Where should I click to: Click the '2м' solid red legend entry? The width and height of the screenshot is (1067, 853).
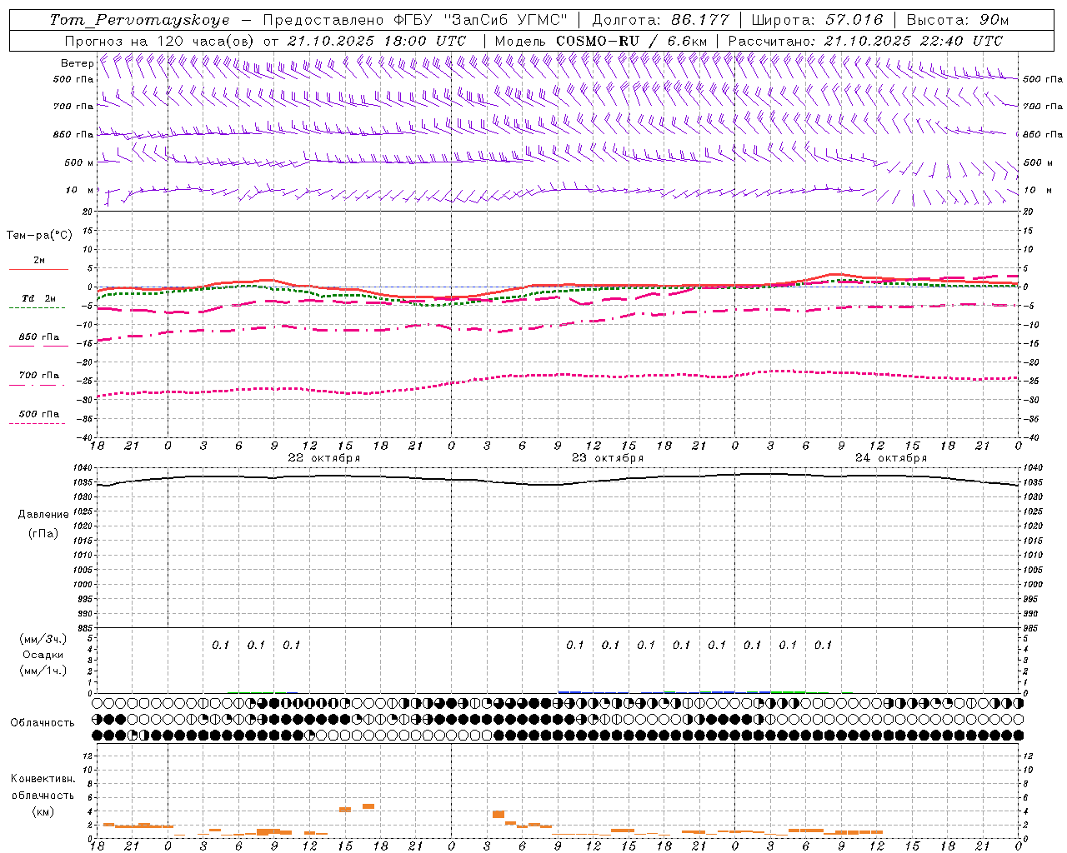coord(39,261)
